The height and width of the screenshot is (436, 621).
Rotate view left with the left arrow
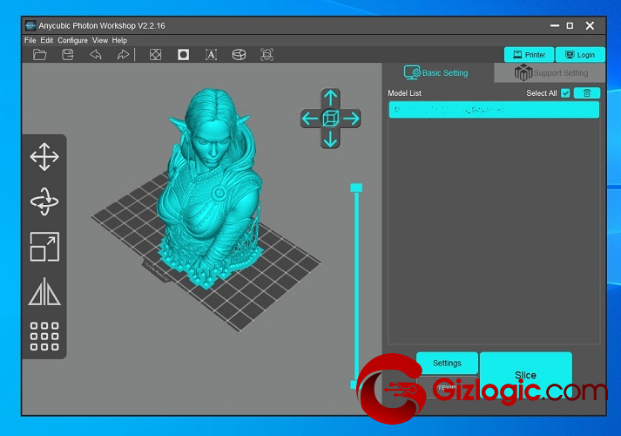pos(310,118)
